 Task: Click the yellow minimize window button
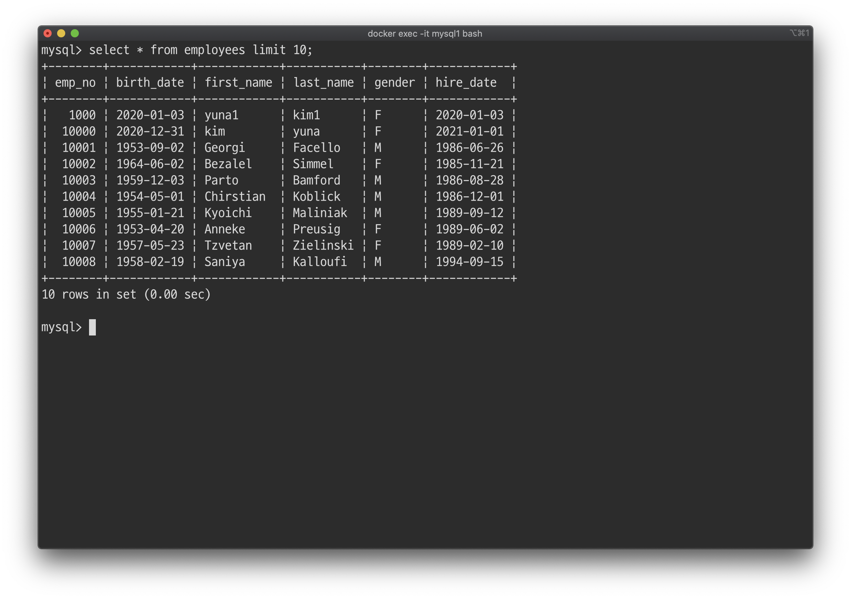pyautogui.click(x=61, y=33)
